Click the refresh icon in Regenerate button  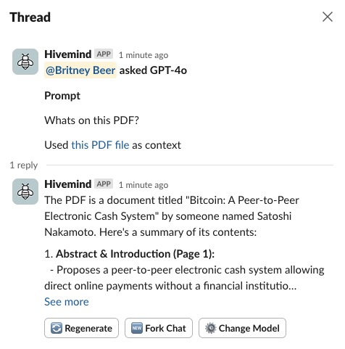(x=57, y=328)
